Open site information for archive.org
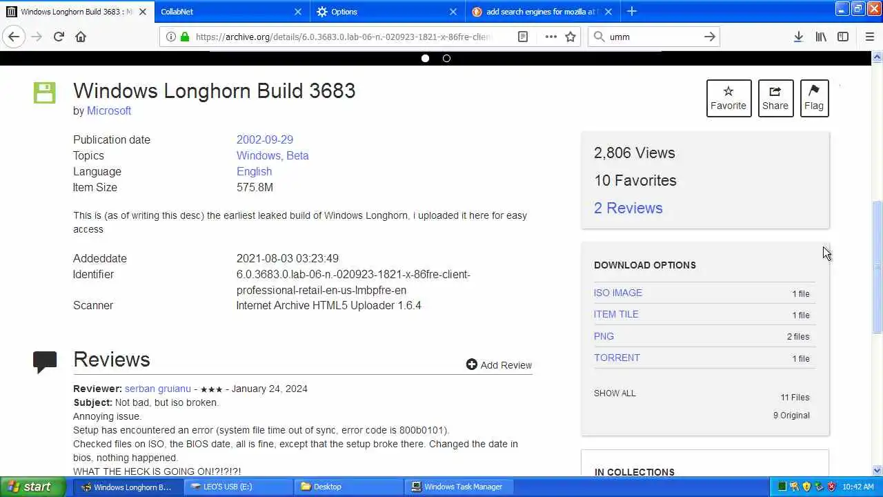This screenshot has height=497, width=883. 171,37
